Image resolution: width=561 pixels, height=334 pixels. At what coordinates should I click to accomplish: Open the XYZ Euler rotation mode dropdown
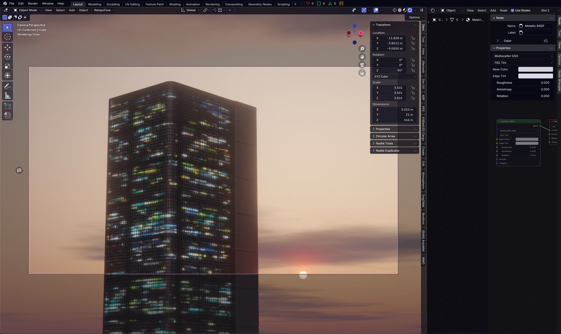pyautogui.click(x=395, y=76)
